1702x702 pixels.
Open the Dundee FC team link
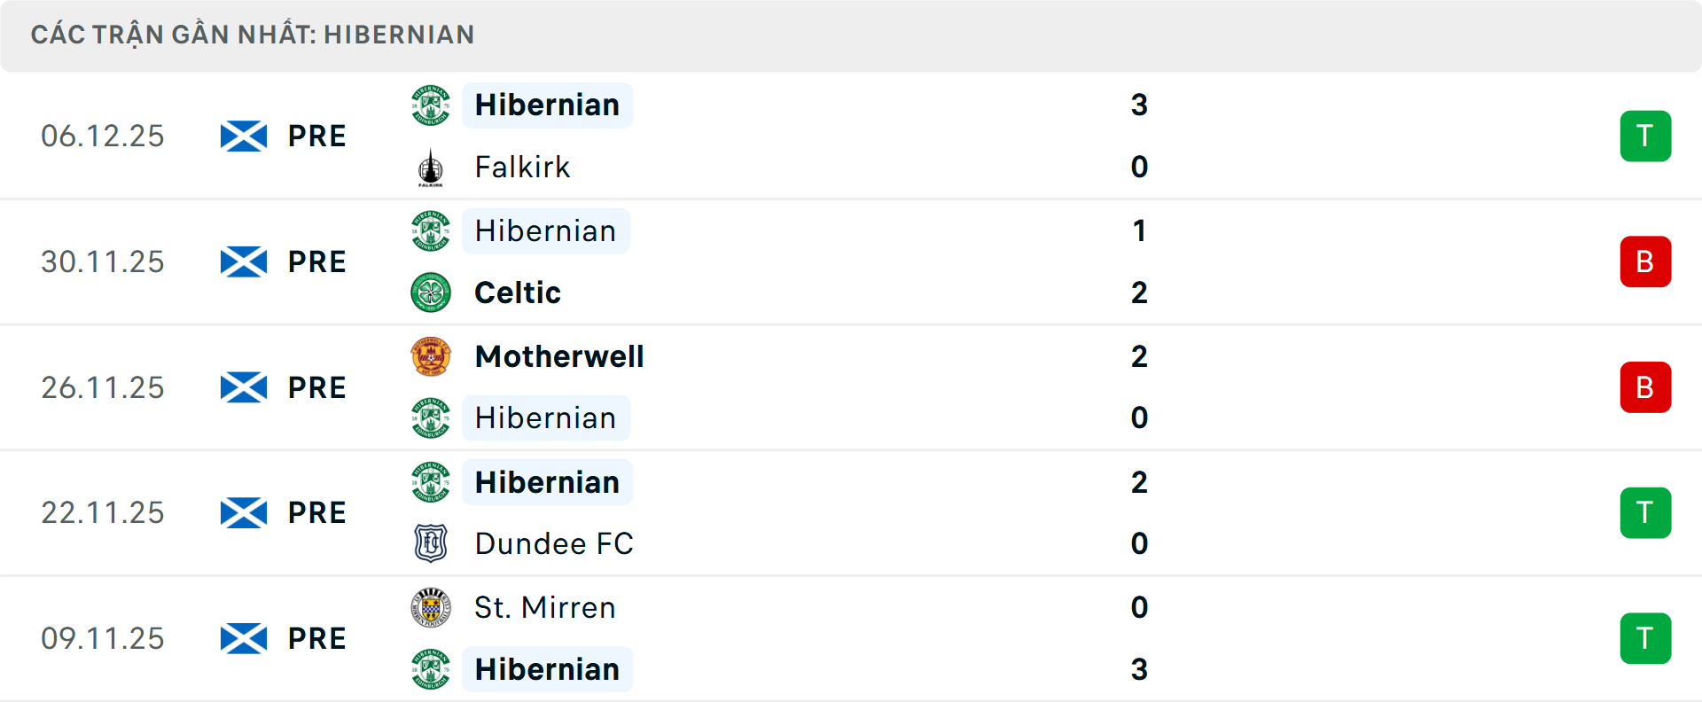pyautogui.click(x=554, y=543)
